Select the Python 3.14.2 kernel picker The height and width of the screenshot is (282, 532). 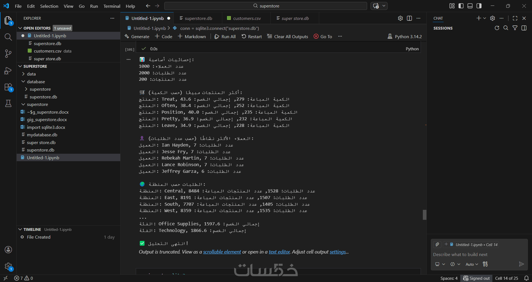click(405, 36)
